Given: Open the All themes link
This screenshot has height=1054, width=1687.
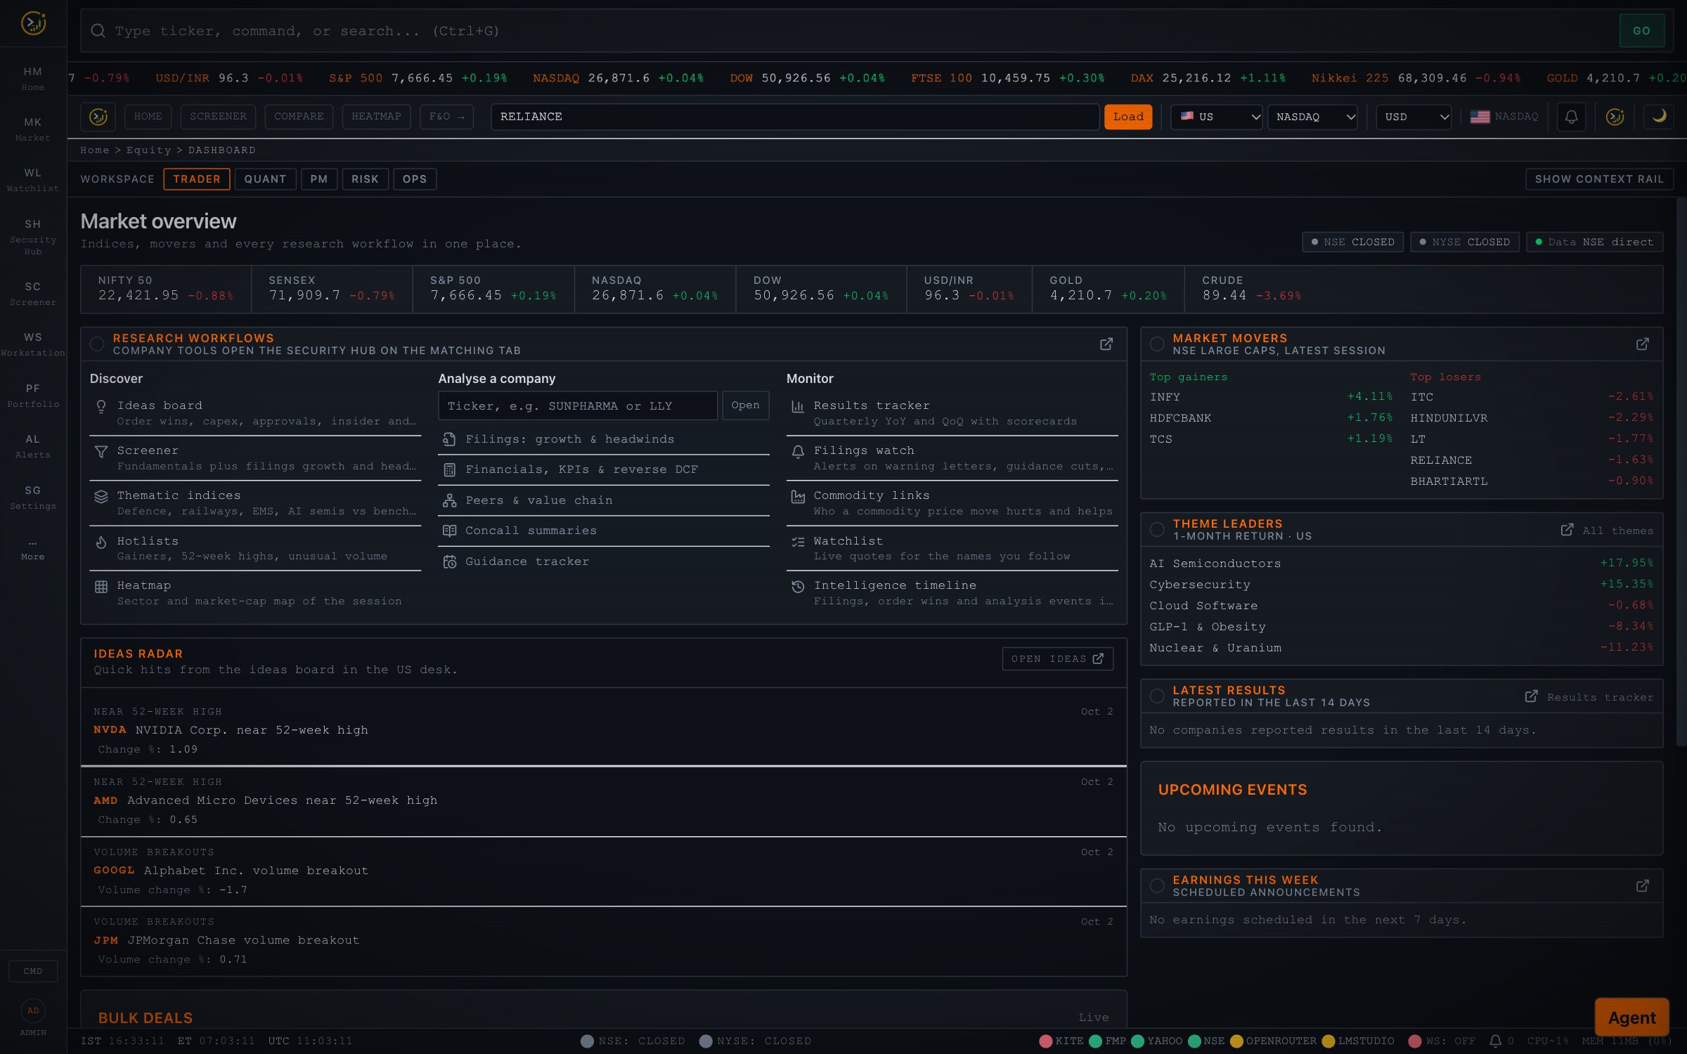Looking at the screenshot, I should 1607,531.
